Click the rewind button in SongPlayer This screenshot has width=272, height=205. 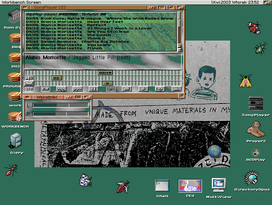61,89
